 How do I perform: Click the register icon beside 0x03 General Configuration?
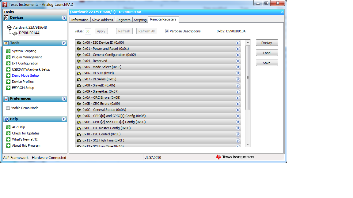(79, 55)
